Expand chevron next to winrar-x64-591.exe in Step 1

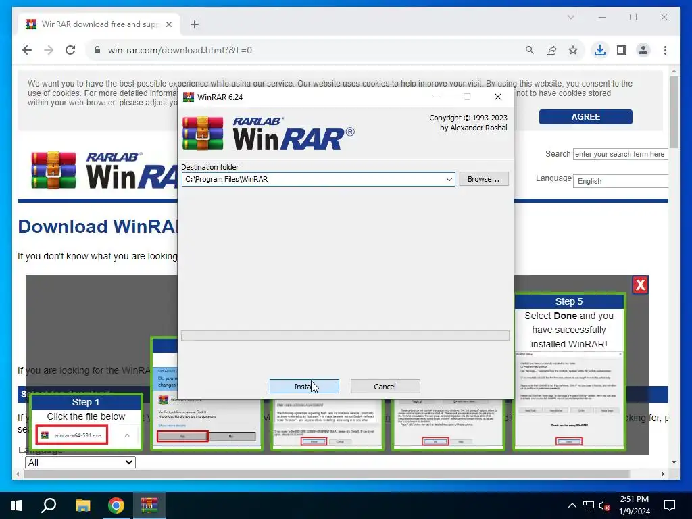pyautogui.click(x=127, y=435)
